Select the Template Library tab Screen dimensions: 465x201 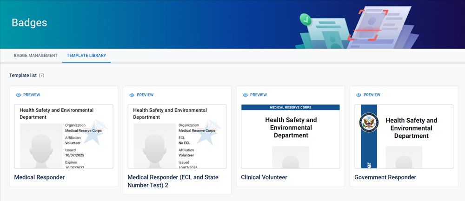(86, 55)
